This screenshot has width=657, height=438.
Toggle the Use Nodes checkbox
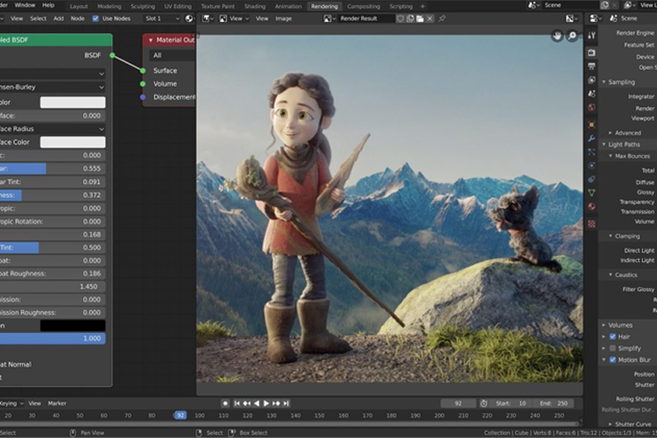tap(96, 18)
